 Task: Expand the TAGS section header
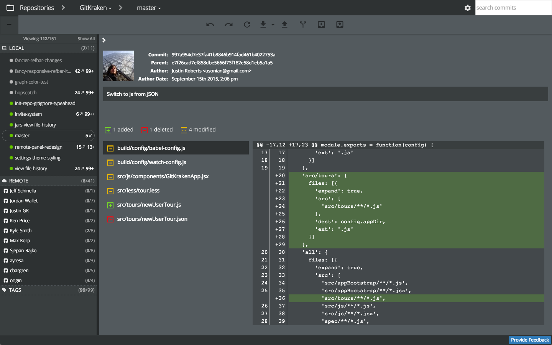[48, 290]
